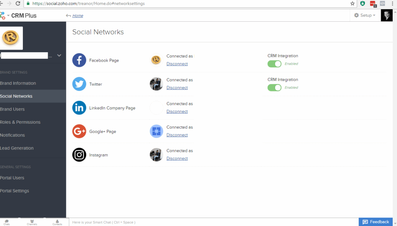This screenshot has height=226, width=397.
Task: Go forward in browser history
Action: (9, 3)
